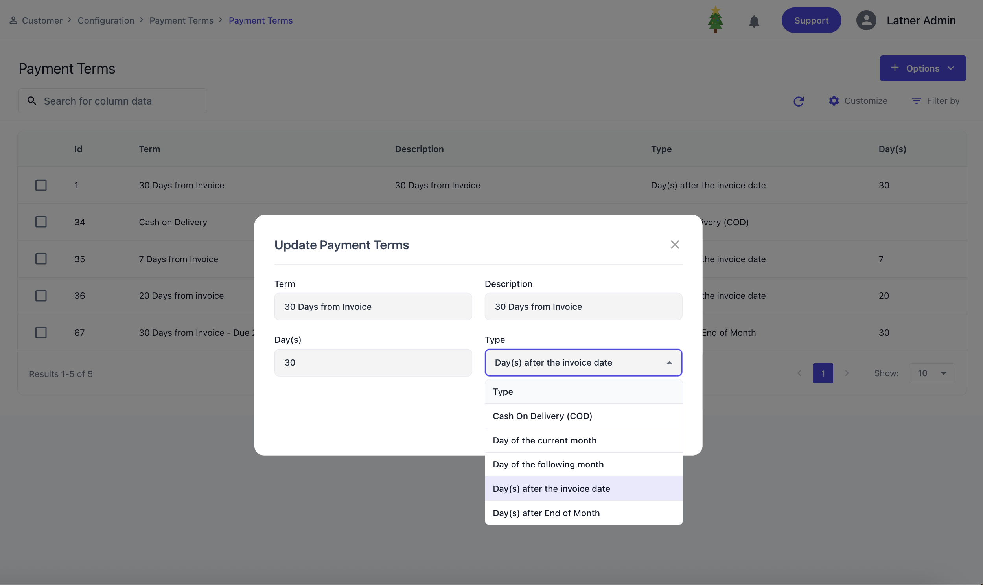Close the Update Payment Terms dialog
The image size is (983, 585).
[x=675, y=245]
